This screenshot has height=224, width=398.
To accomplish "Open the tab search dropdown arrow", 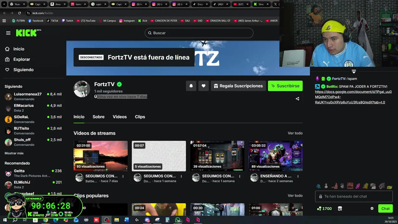I will [x=4, y=4].
